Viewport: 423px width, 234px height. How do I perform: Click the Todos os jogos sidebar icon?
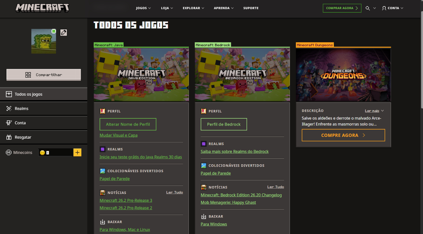[x=9, y=94]
